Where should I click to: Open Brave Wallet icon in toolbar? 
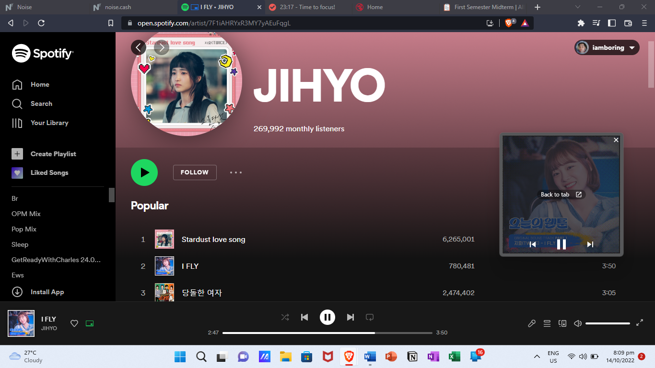[628, 23]
